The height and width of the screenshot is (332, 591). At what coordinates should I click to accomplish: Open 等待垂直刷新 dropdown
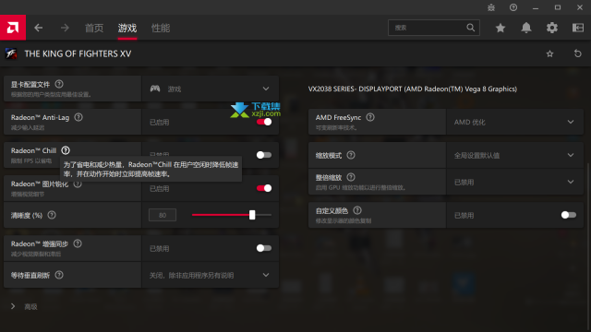[x=211, y=275]
